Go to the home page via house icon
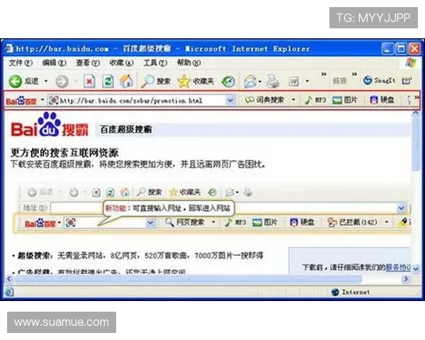The image size is (425, 340). point(126,81)
